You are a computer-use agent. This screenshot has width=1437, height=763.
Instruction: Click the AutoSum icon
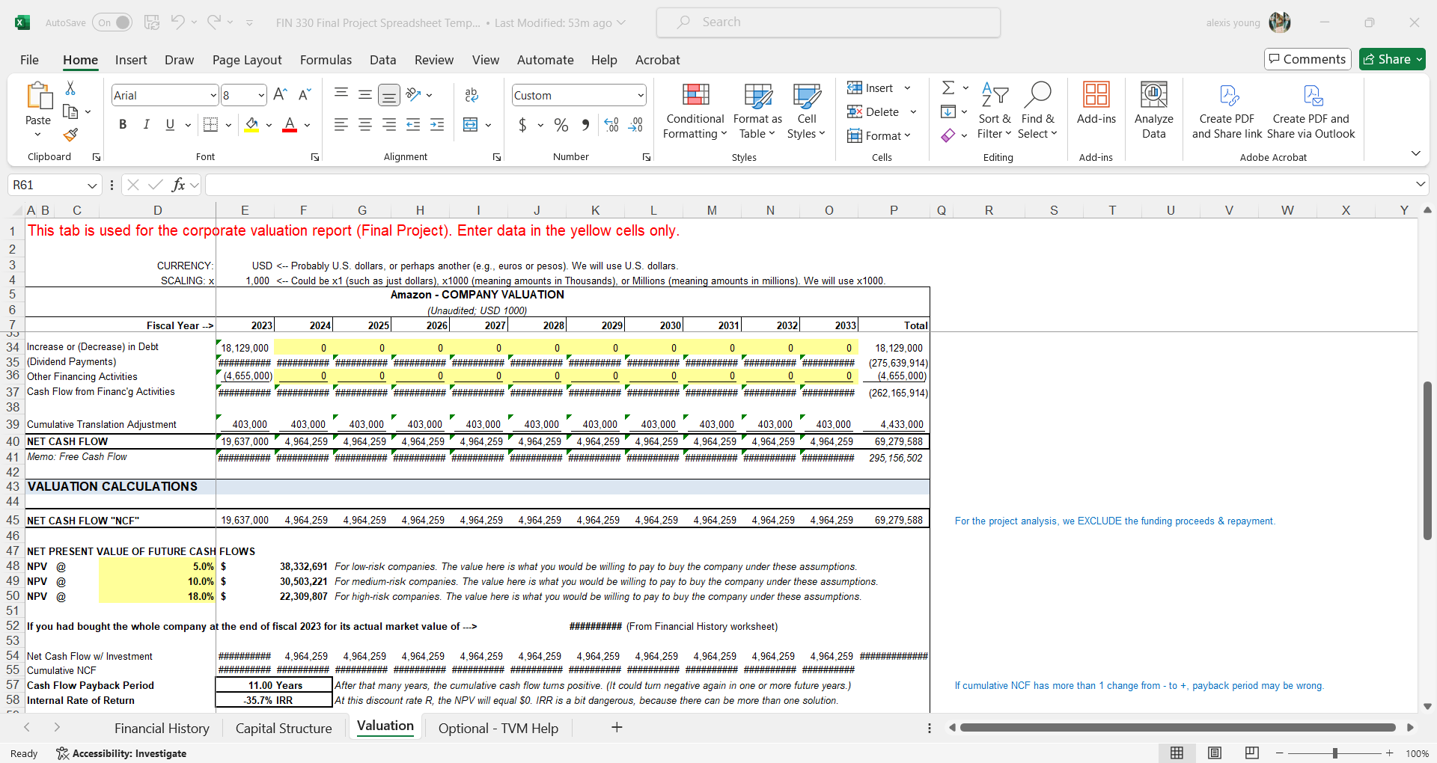pos(948,87)
